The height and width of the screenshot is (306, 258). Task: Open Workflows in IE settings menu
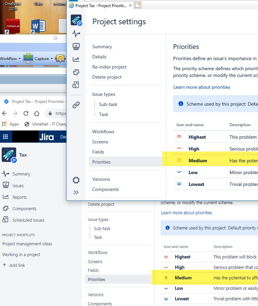103,132
